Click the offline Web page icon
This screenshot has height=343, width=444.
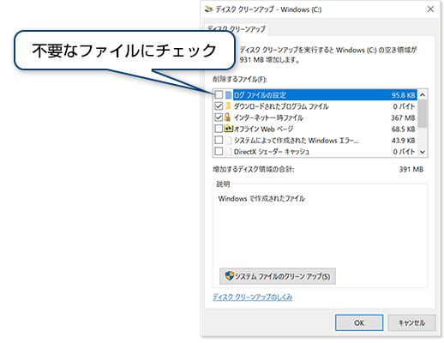229,129
